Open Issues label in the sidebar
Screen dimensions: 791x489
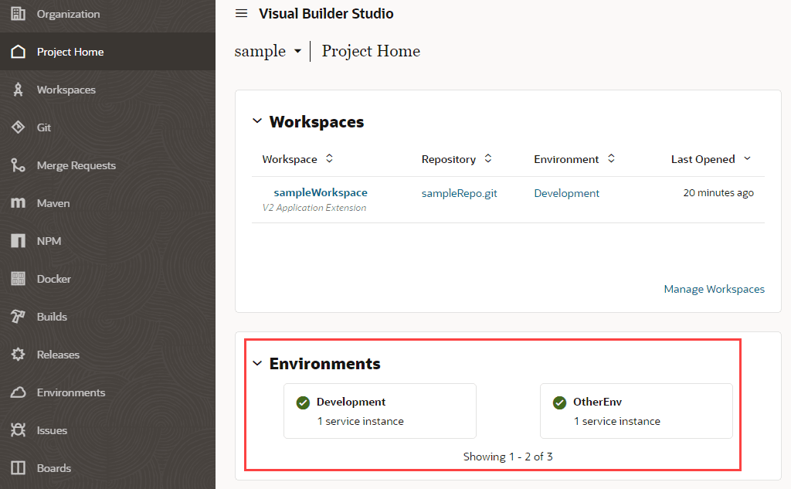click(x=52, y=430)
